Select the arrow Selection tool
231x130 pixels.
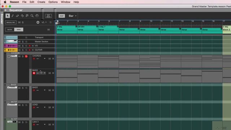pyautogui.click(x=8, y=16)
